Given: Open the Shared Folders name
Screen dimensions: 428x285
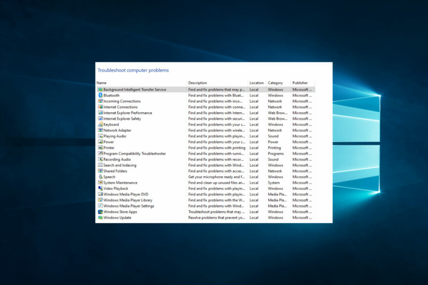Looking at the screenshot, I should 115,171.
